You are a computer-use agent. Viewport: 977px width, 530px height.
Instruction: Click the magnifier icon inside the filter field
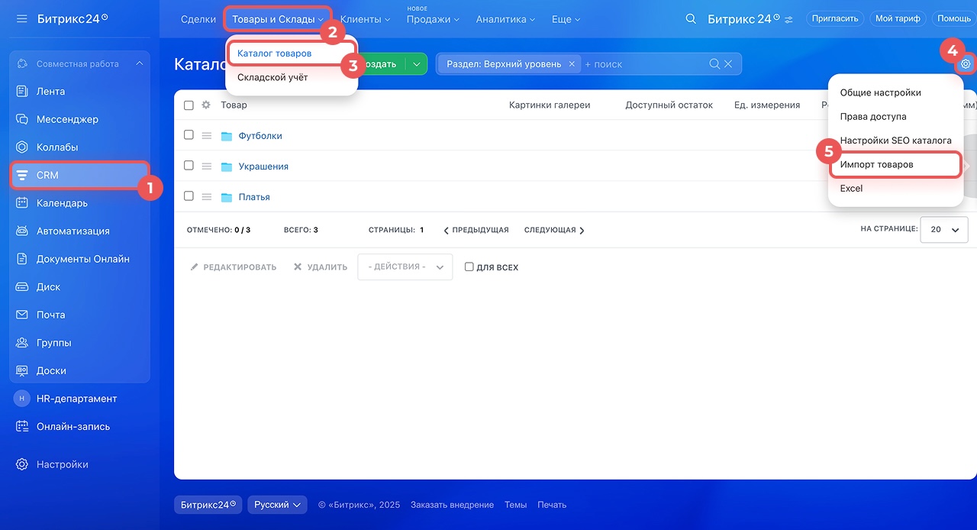[714, 64]
